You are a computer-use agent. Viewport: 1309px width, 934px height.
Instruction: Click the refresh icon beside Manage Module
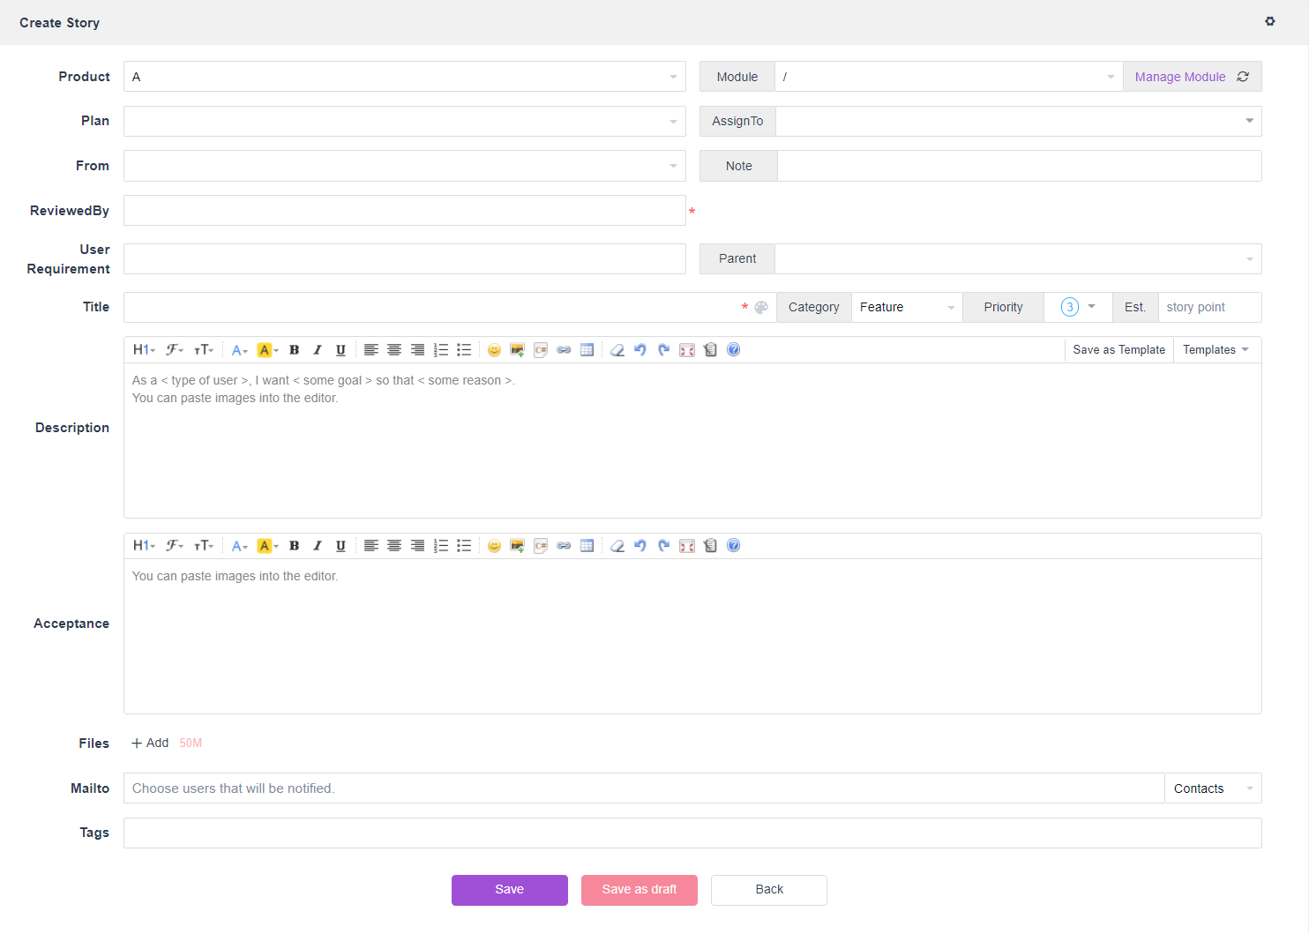[x=1243, y=77]
